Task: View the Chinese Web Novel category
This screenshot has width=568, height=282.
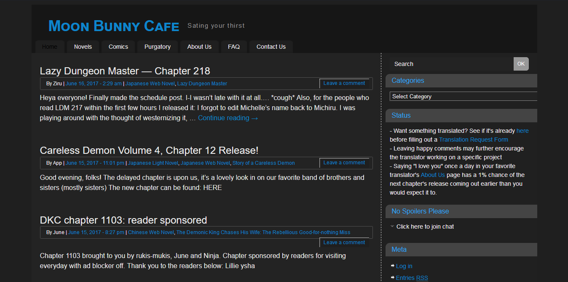Action: tap(150, 232)
